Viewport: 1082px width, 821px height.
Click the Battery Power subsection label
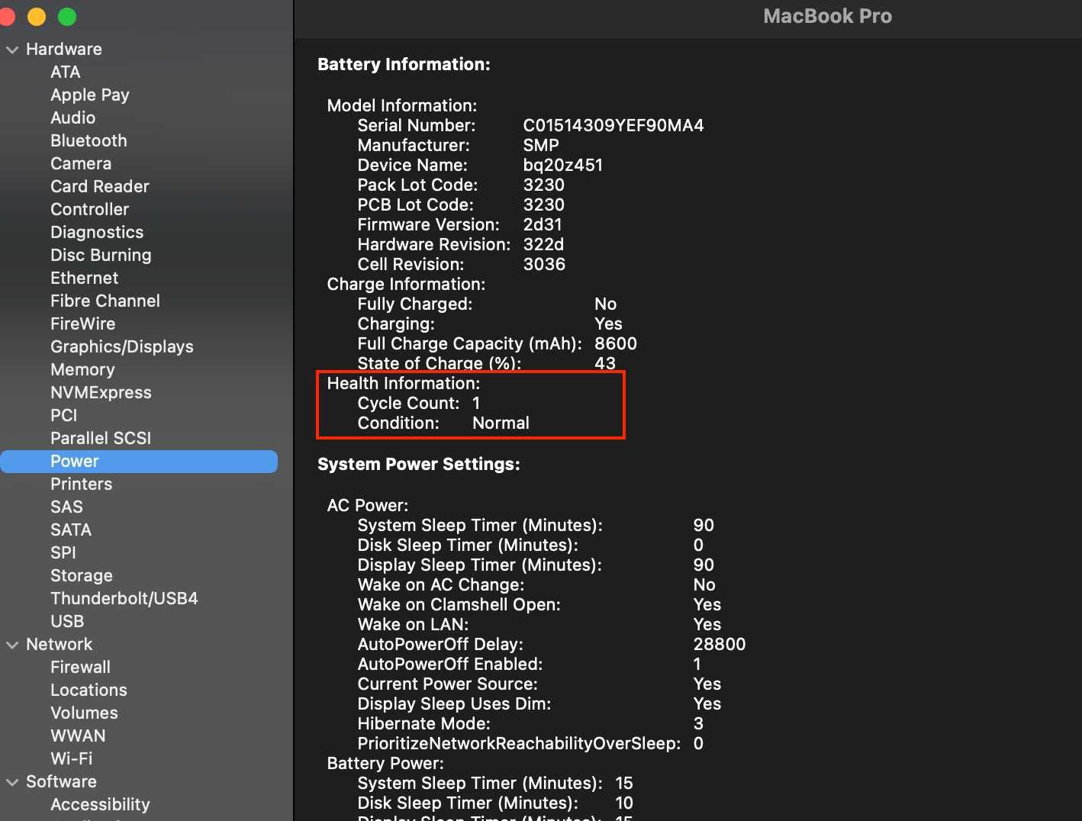tap(385, 763)
